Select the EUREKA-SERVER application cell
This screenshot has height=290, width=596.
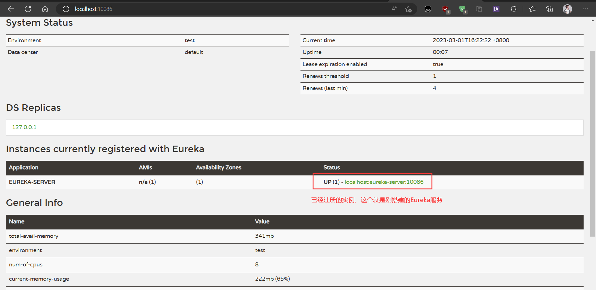[x=32, y=182]
